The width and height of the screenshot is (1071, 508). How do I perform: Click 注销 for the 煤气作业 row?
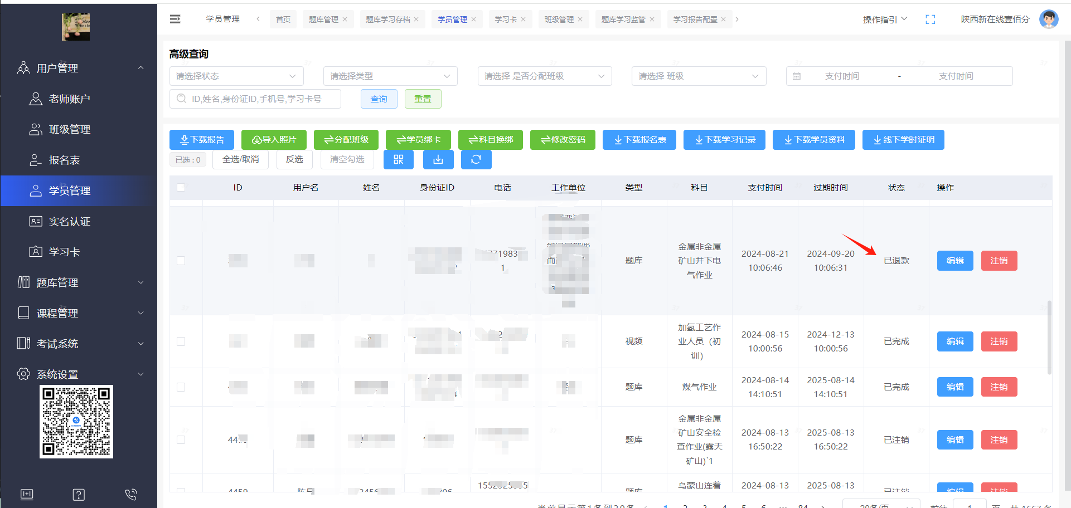coord(999,387)
